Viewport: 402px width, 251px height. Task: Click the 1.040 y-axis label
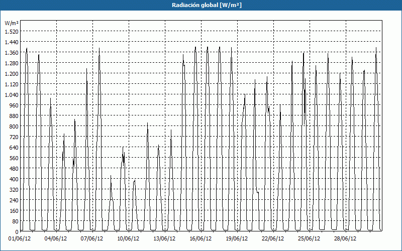12,95
